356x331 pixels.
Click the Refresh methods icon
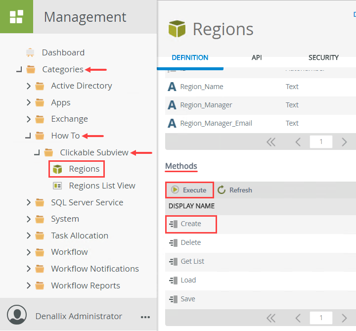click(x=222, y=190)
